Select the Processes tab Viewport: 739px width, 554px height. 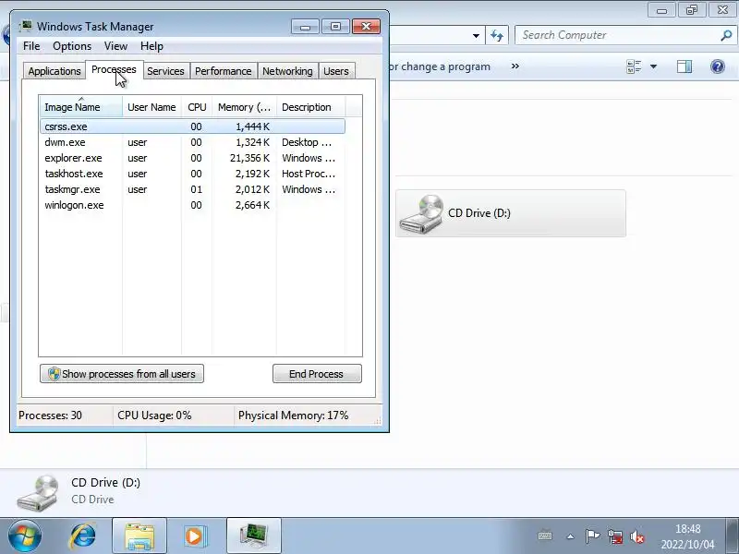click(114, 70)
